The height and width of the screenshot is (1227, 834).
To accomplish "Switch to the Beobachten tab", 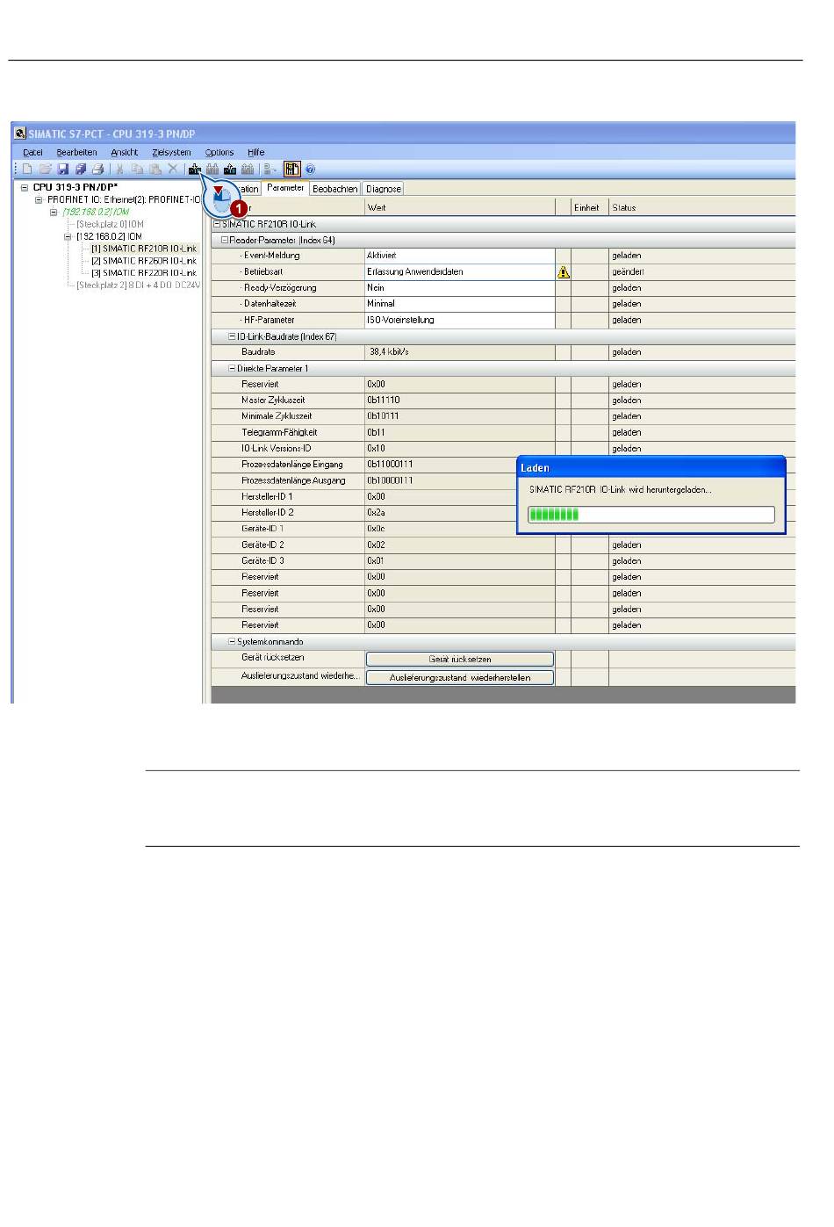I will tap(334, 189).
